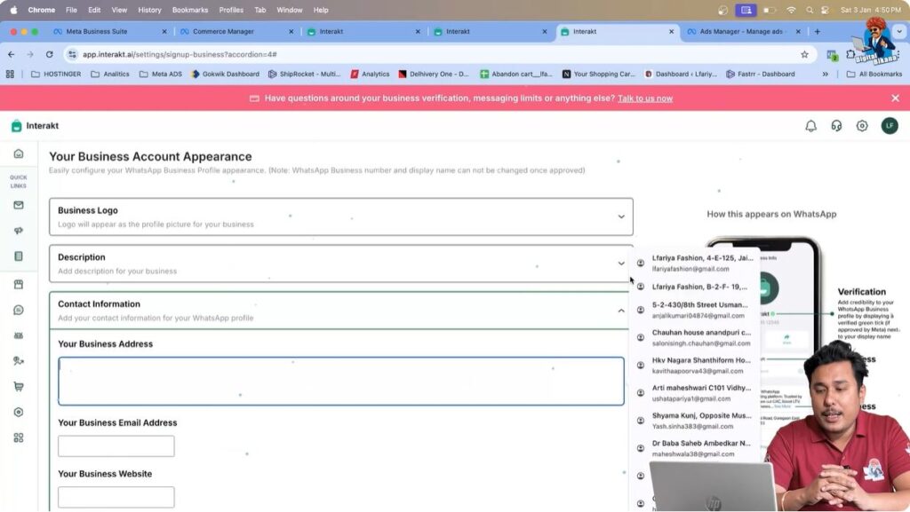
Task: Open Abandon cart bookmark
Action: coord(516,75)
